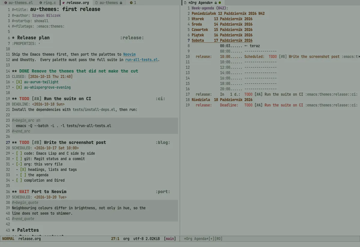Click the WAIT keyword on Port to Neovim
360x247 pixels.
point(24,192)
